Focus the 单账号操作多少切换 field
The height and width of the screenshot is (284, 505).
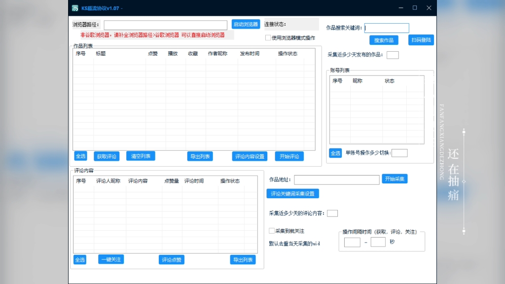coord(399,153)
